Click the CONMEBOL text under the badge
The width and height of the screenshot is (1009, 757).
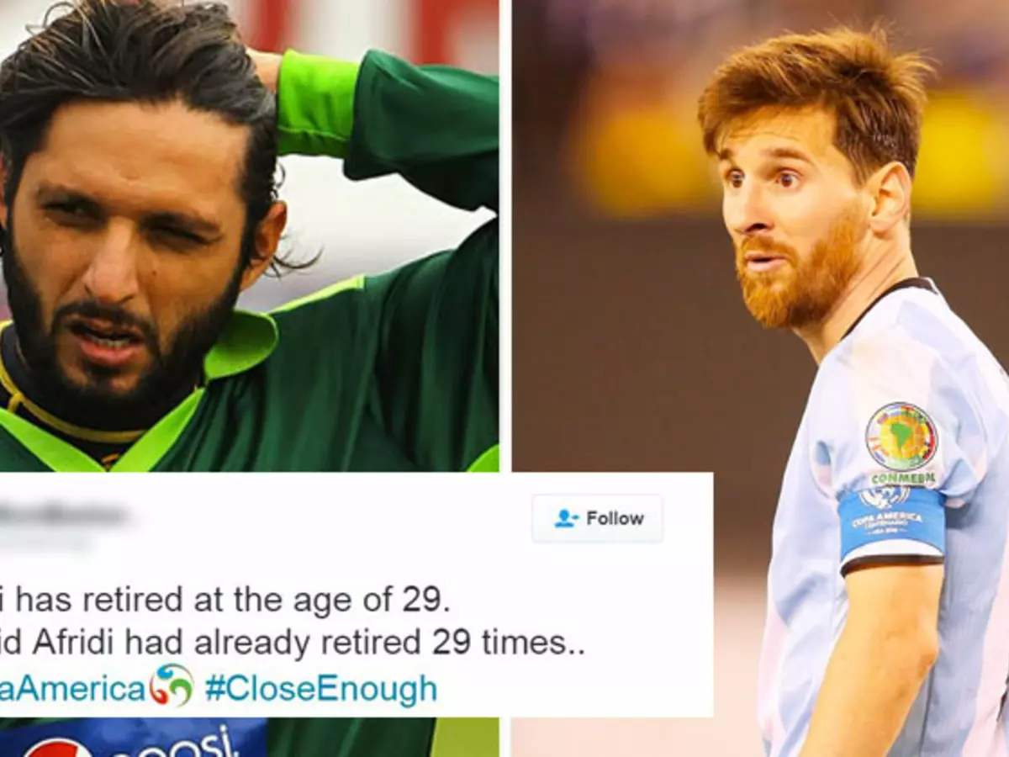click(901, 479)
